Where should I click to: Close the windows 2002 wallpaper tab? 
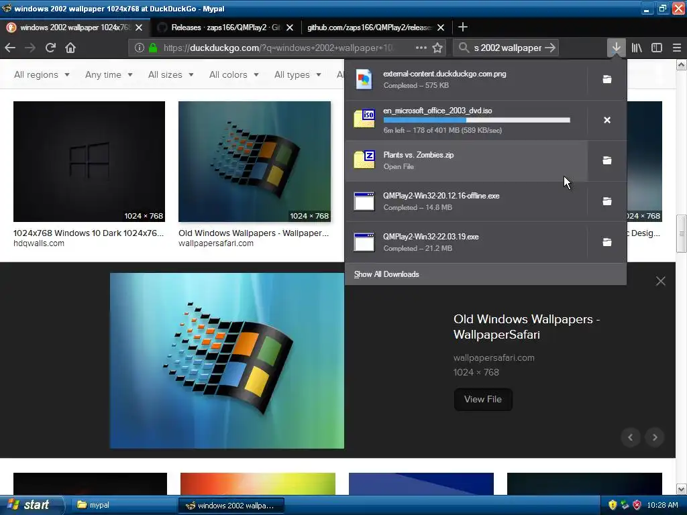tap(139, 27)
